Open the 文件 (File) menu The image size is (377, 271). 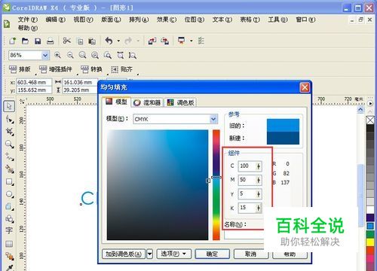pos(28,20)
